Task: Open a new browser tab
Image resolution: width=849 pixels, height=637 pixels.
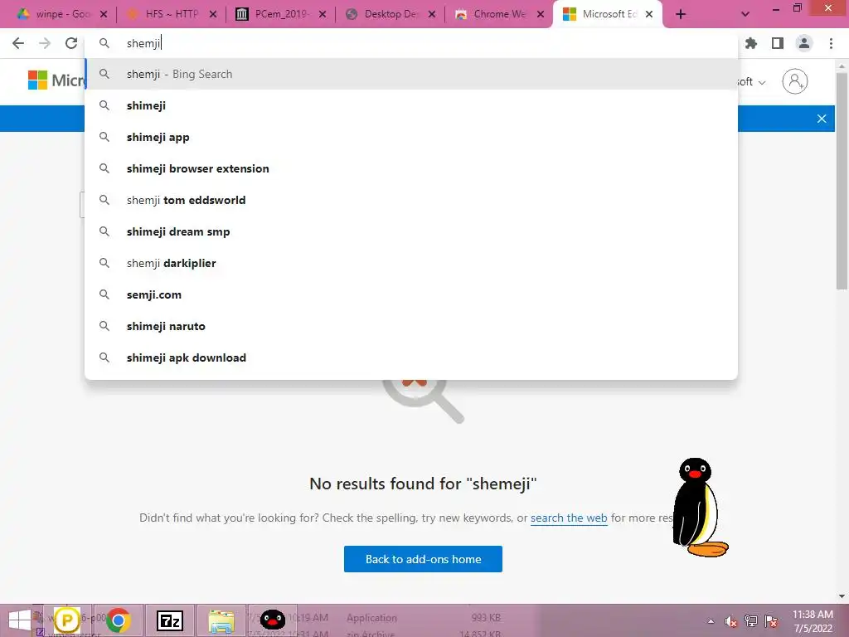Action: (x=681, y=15)
